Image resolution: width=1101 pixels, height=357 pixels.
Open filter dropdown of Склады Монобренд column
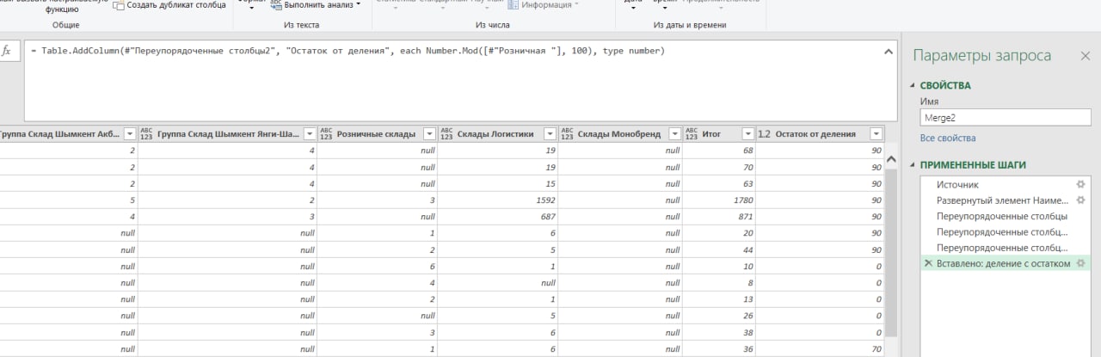674,134
